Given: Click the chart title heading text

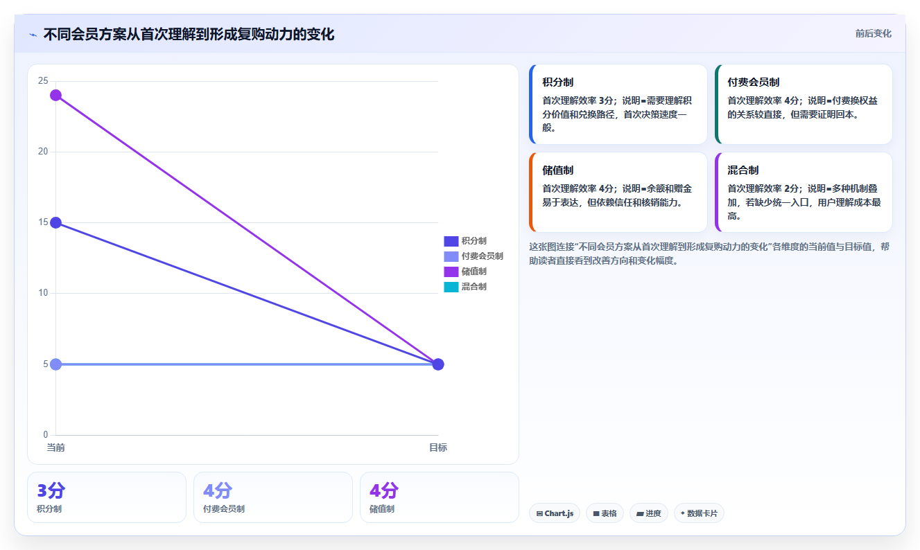Looking at the screenshot, I should 189,34.
